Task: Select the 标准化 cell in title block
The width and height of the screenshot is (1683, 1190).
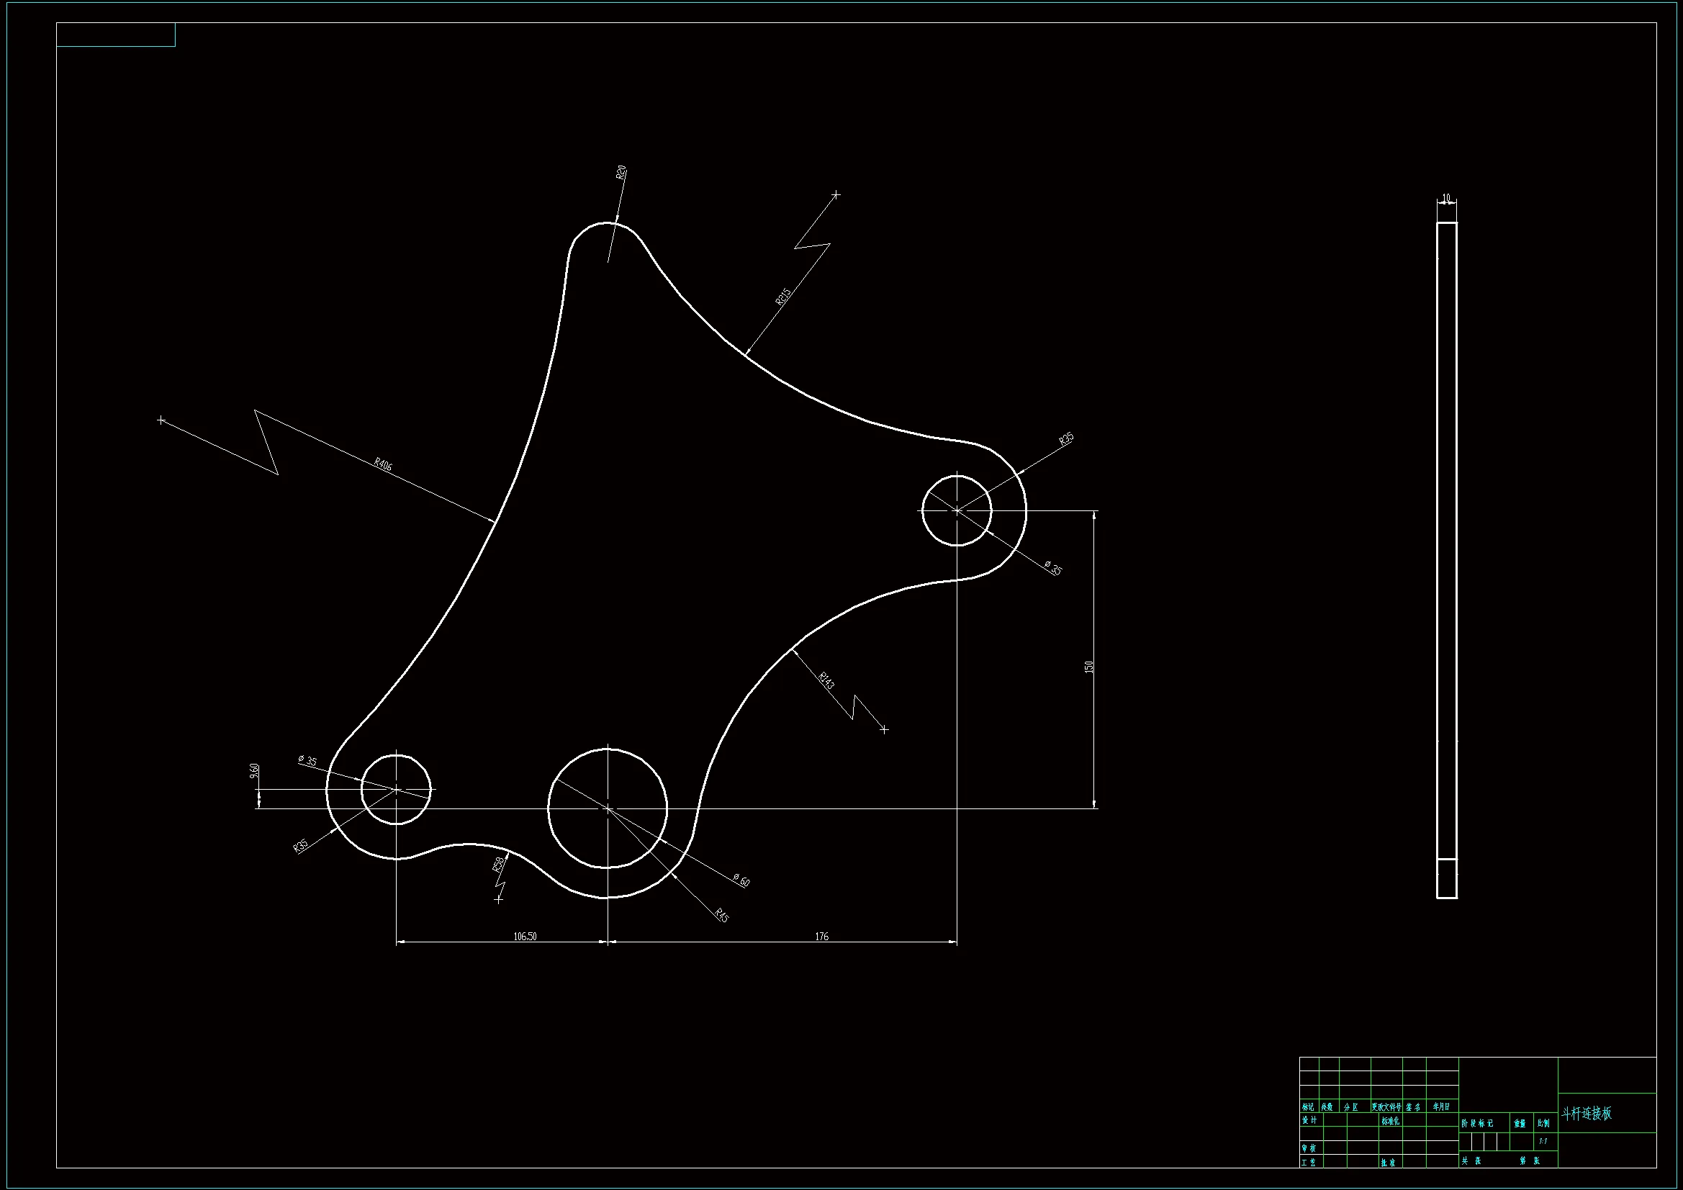Action: click(x=1391, y=1121)
